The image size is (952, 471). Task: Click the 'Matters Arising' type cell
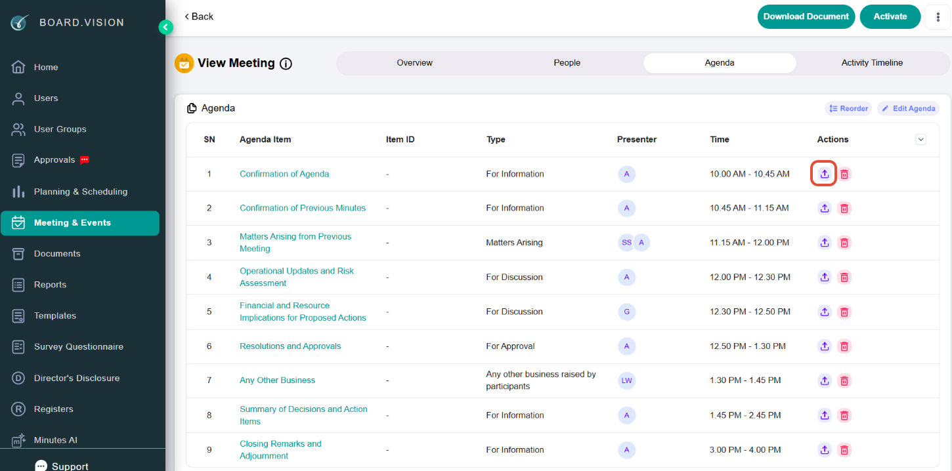514,243
